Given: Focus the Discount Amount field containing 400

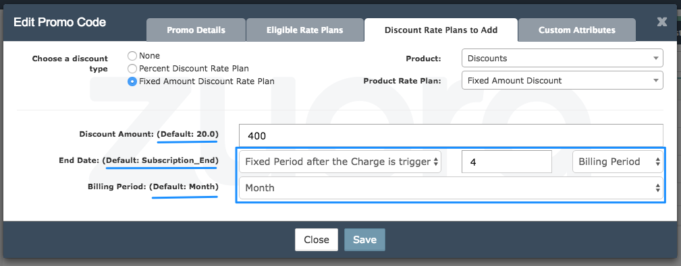Looking at the screenshot, I should [x=452, y=135].
